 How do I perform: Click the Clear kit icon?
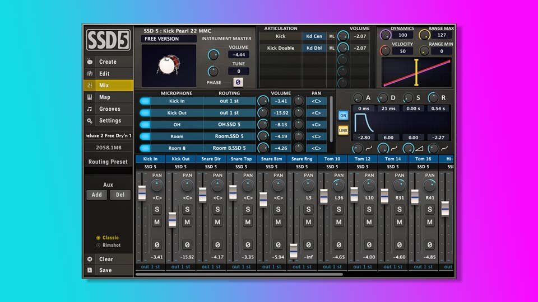(90, 259)
